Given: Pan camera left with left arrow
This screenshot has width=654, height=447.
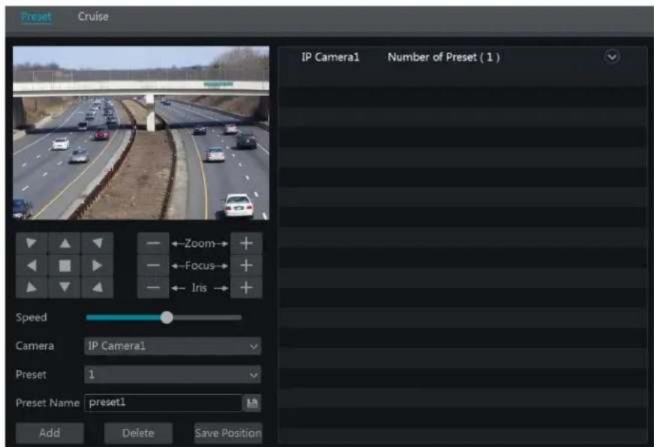Looking at the screenshot, I should (32, 265).
